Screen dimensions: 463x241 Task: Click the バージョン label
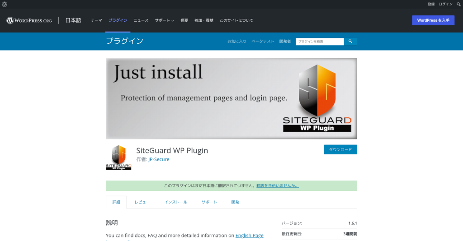tap(292, 223)
